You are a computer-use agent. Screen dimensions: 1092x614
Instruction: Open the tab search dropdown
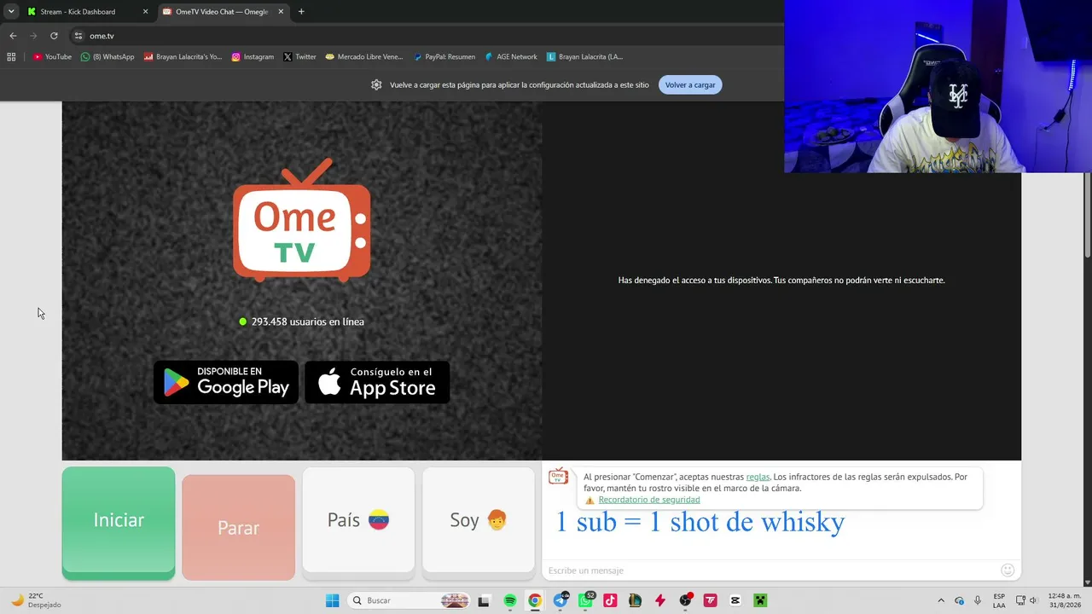click(x=11, y=12)
